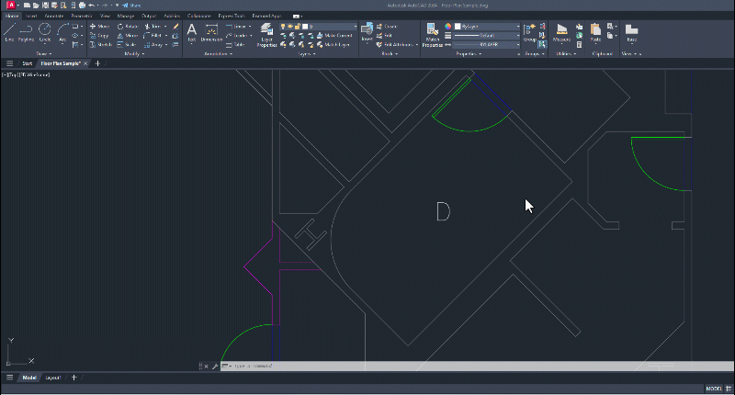Click the Paste clipboard button
The width and height of the screenshot is (735, 395).
595,32
